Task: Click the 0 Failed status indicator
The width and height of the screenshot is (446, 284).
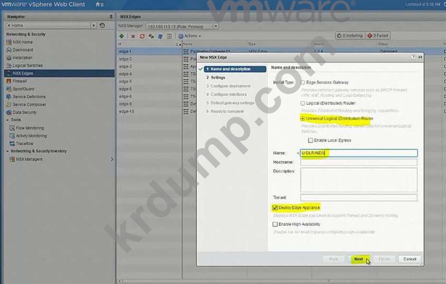Action: pos(377,36)
